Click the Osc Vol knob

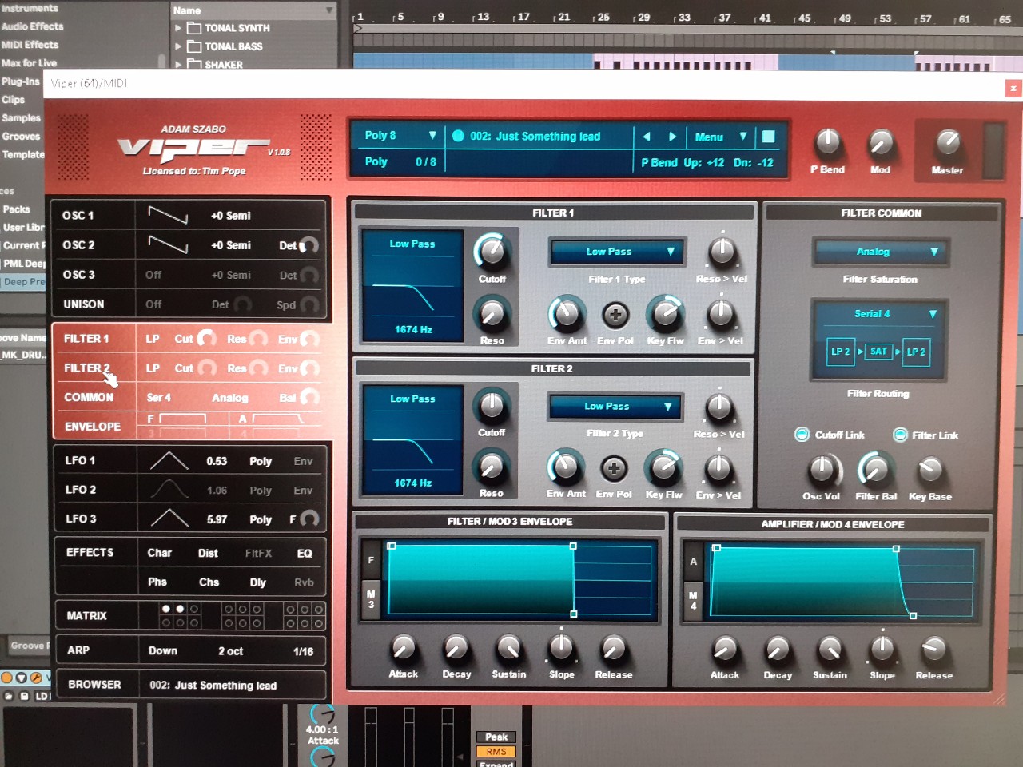(821, 471)
